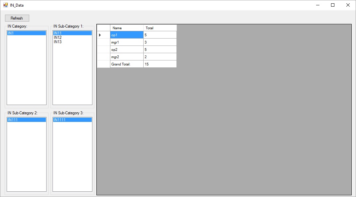Screen dimensions: 356x197
Task: Click the row selector arrow beside op1
Action: coord(103,35)
